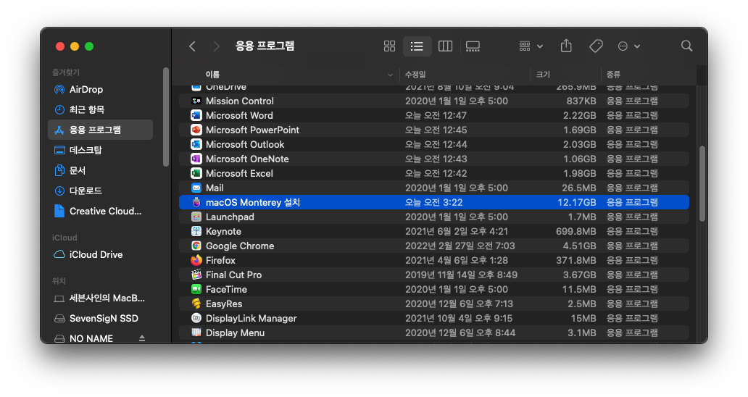The image size is (748, 397).
Task: Click the Tags toolbar icon
Action: (x=596, y=46)
